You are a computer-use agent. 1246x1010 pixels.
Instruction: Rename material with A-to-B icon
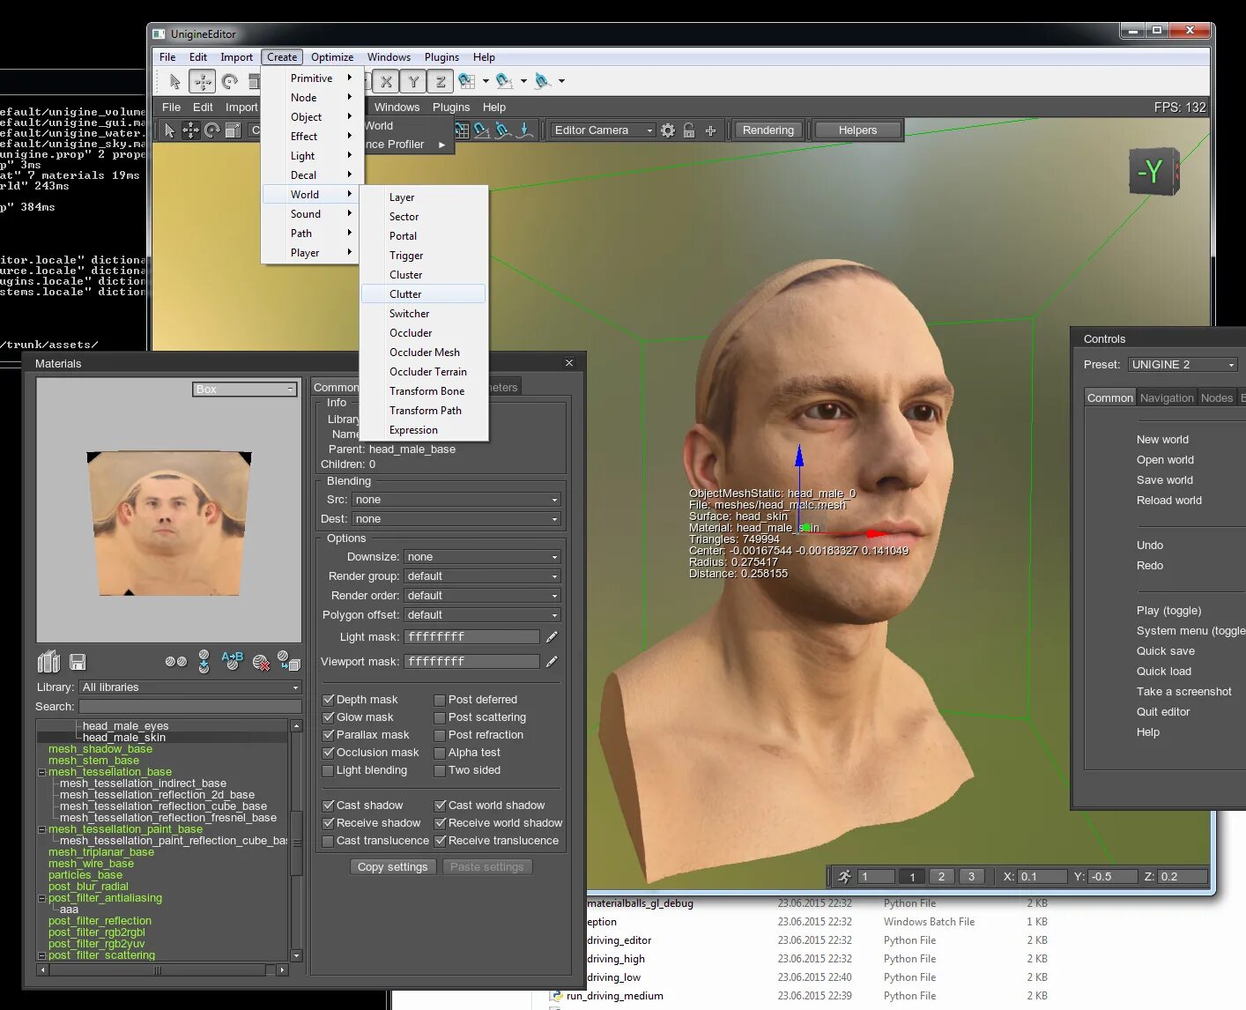(x=232, y=661)
